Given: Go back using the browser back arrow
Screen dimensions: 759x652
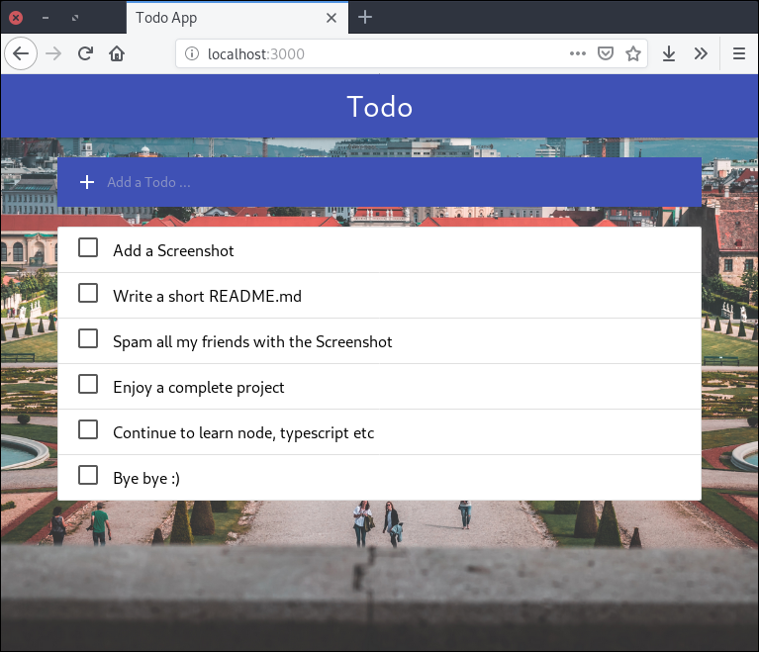Looking at the screenshot, I should 21,53.
